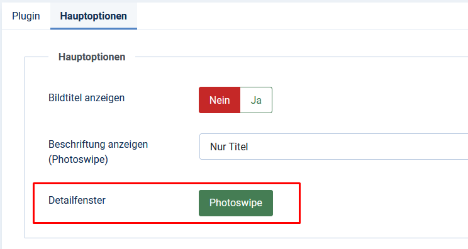This screenshot has height=249, width=468.
Task: Click the Detailfenster label
Action: (77, 200)
